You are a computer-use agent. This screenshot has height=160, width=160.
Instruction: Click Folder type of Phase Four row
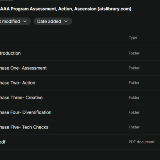[134, 112]
